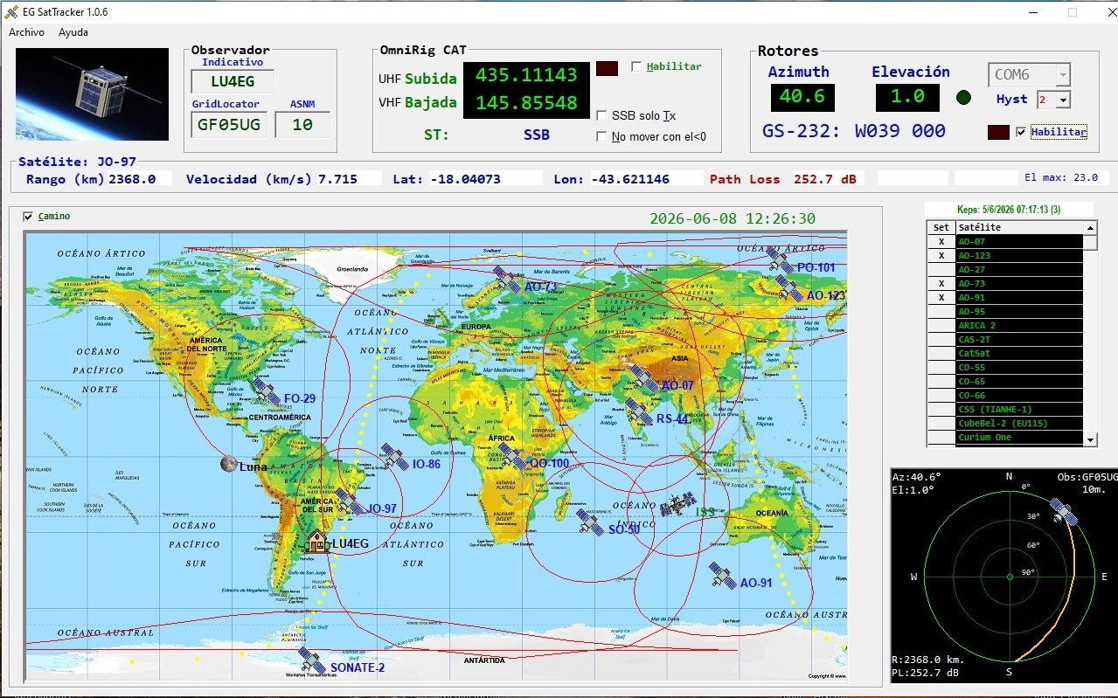Click the cubesat picture thumbnail
The width and height of the screenshot is (1118, 698).
pos(92,94)
